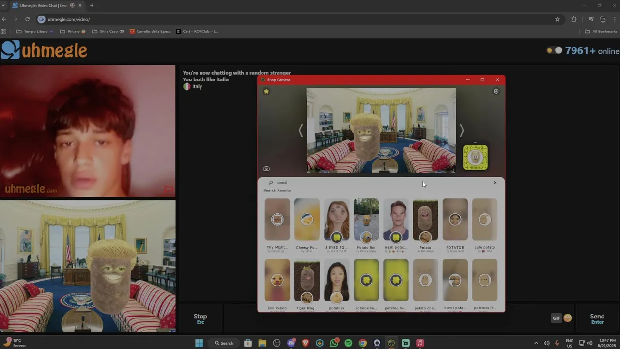The height and width of the screenshot is (349, 620).
Task: Click the taskbar Search box
Action: pos(224,343)
